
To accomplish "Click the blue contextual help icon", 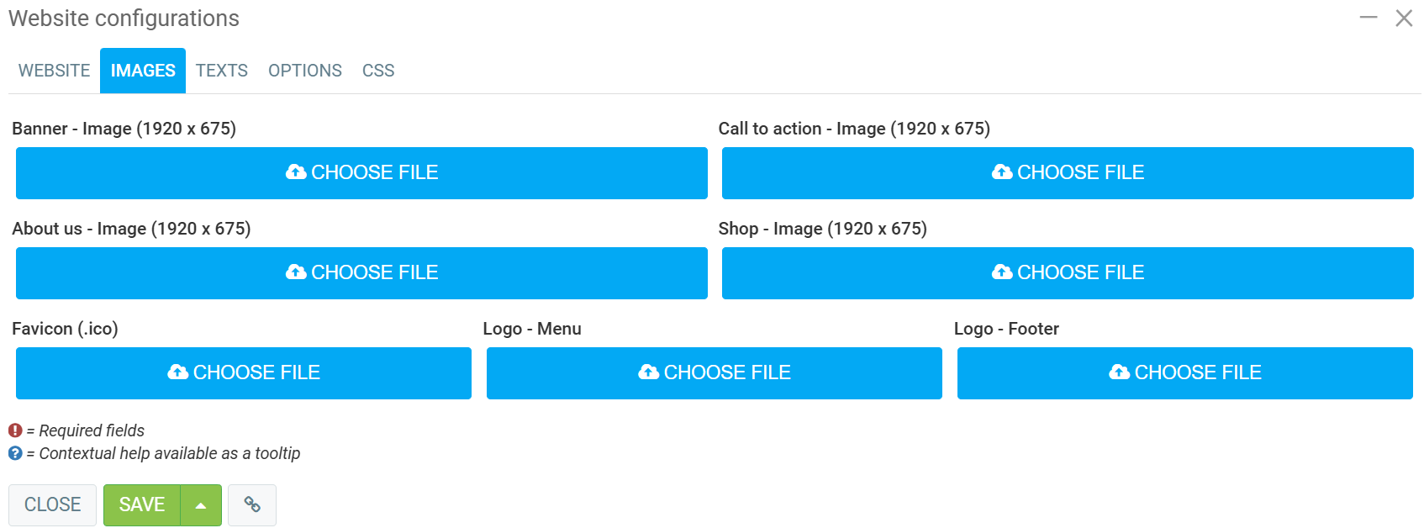I will [15, 453].
